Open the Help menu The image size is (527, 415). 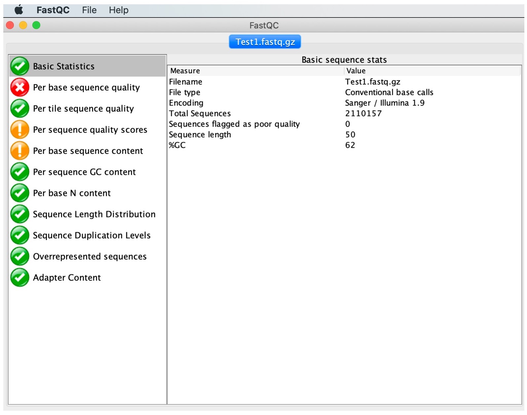coord(119,10)
